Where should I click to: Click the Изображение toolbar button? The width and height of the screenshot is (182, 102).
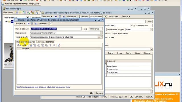pyautogui.click(x=96, y=16)
